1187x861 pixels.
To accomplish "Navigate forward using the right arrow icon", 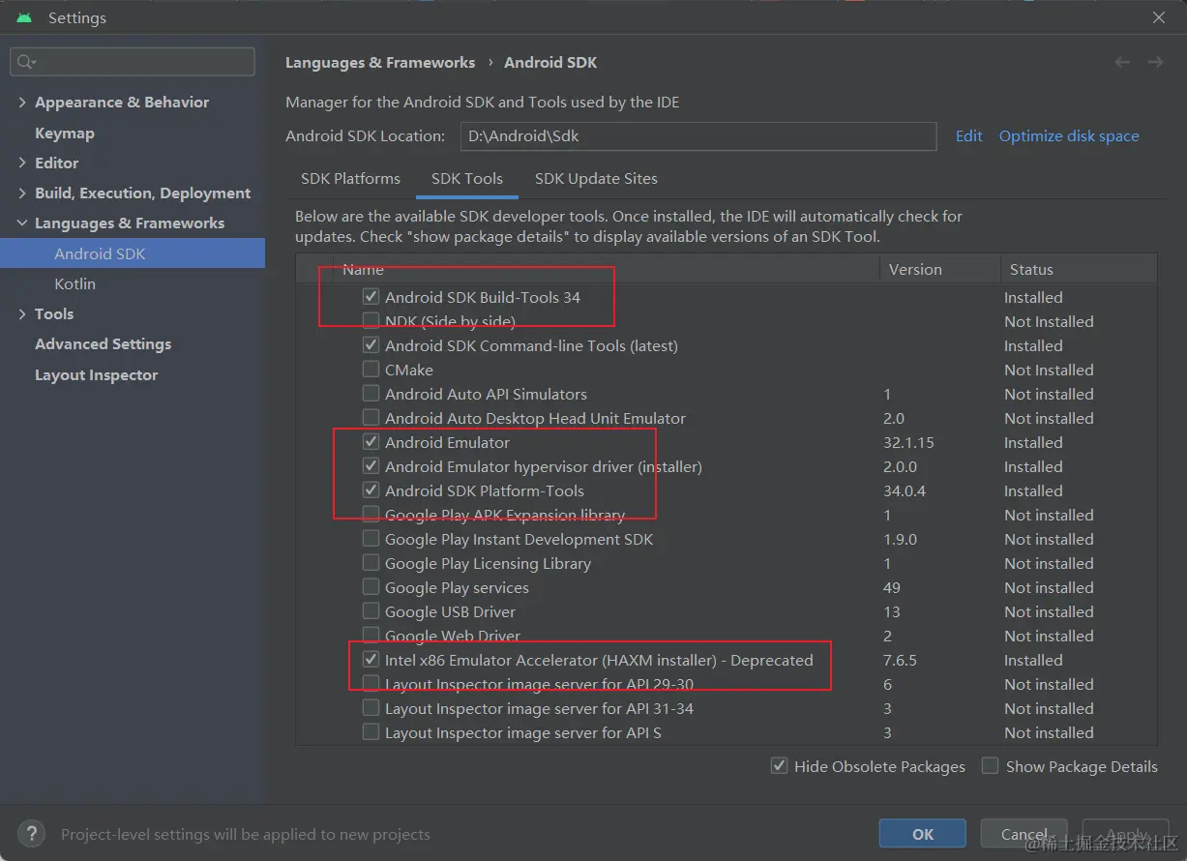I will (x=1155, y=61).
